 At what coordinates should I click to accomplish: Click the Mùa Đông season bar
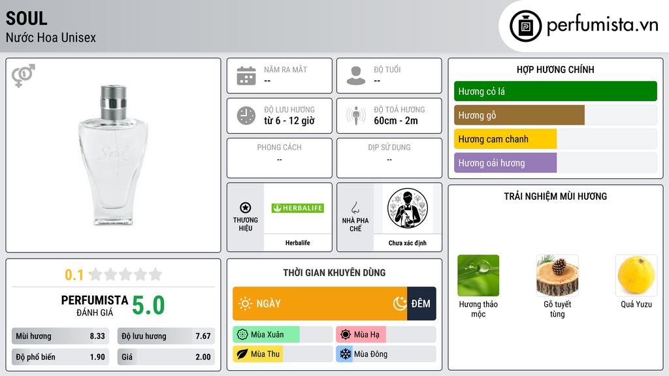pyautogui.click(x=385, y=354)
